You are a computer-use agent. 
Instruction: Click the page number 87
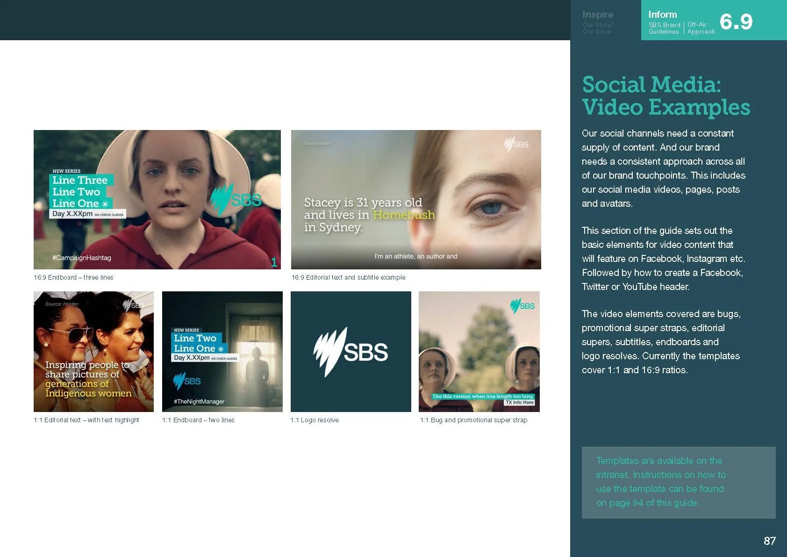pos(770,541)
